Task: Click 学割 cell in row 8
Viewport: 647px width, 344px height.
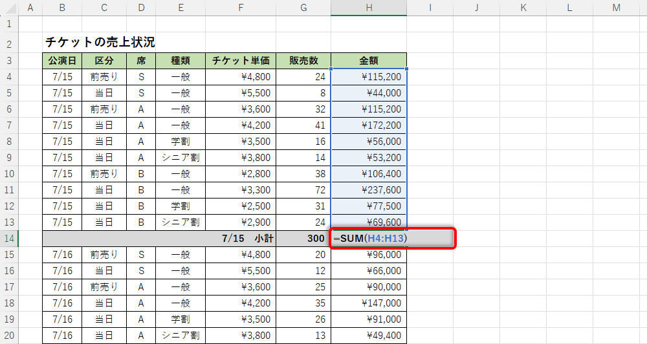Action: click(x=181, y=142)
